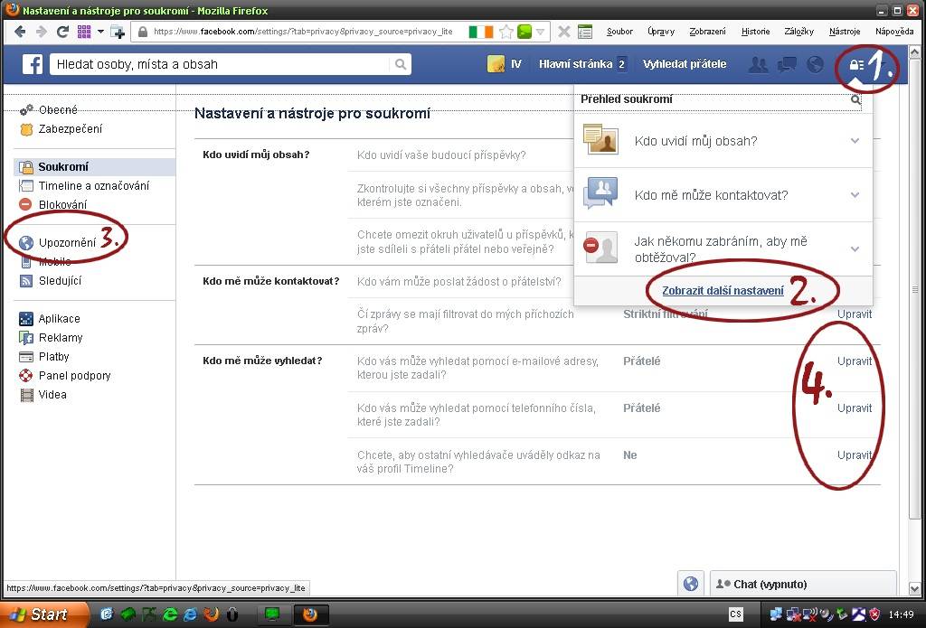Click the CS language indicator in taskbar
The image size is (926, 628).
[735, 614]
